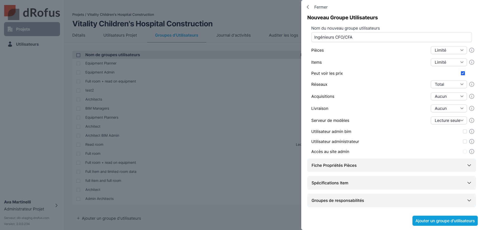Open the Utilisateurs Projet tab

(120, 35)
